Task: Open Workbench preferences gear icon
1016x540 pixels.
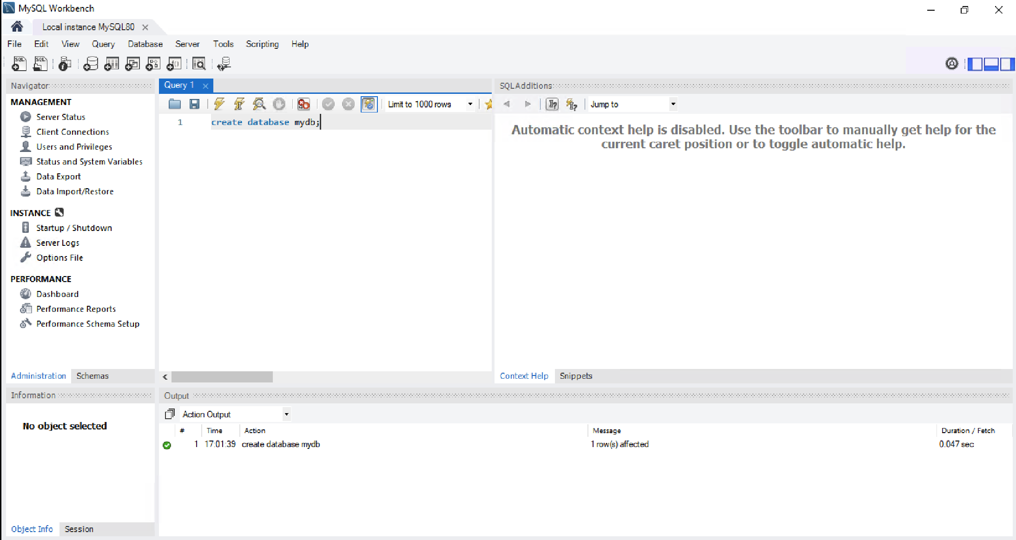Action: (952, 64)
